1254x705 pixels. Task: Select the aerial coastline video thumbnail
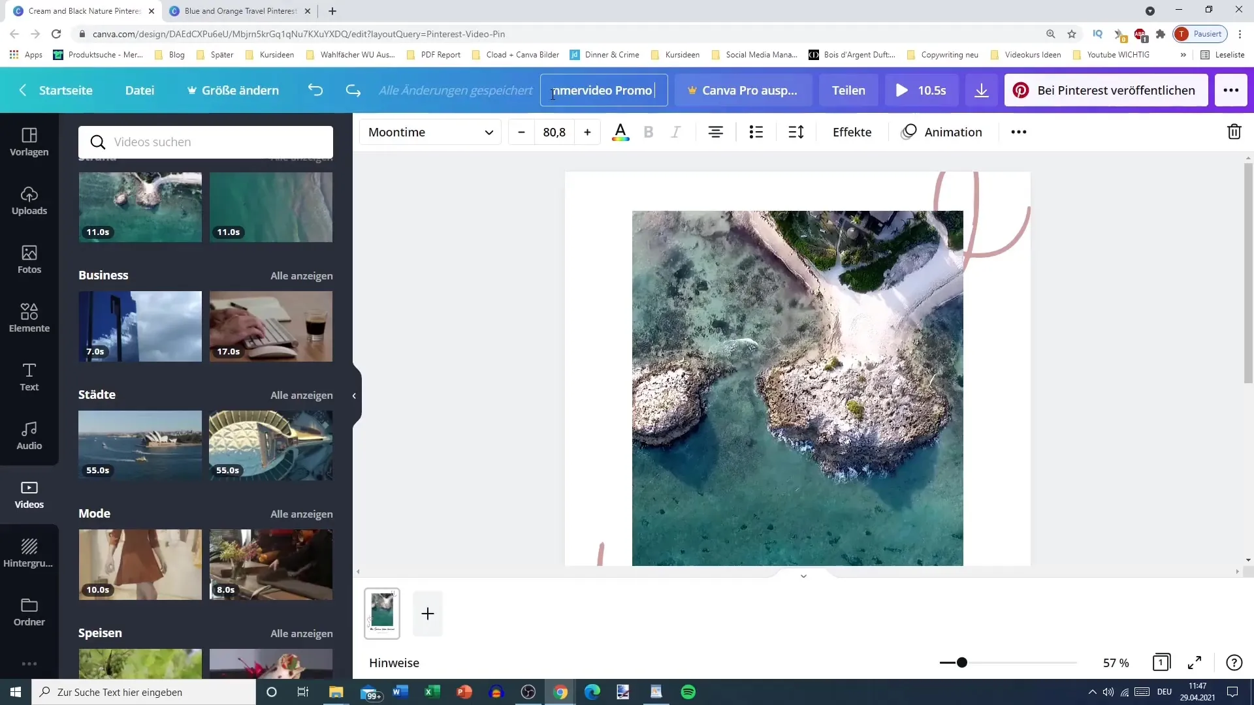coord(140,206)
